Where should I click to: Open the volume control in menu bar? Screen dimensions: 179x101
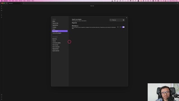click(x=148, y=1)
